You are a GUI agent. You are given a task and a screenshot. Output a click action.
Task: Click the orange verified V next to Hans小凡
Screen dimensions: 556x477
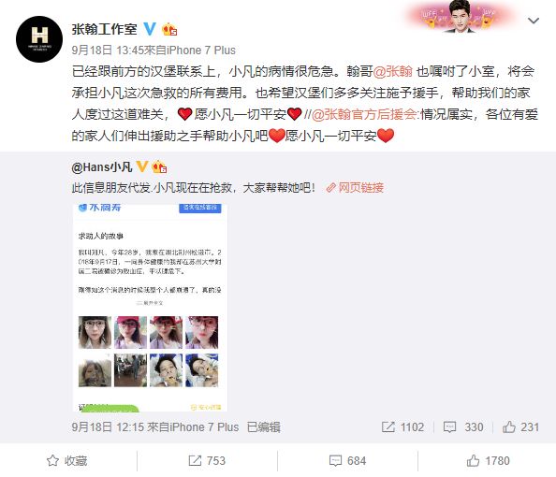tap(142, 166)
